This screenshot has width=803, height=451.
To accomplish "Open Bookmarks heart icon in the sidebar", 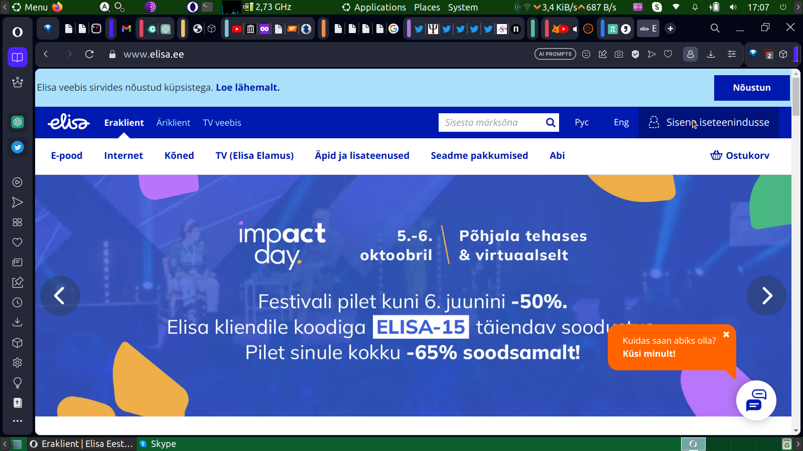I will (18, 243).
